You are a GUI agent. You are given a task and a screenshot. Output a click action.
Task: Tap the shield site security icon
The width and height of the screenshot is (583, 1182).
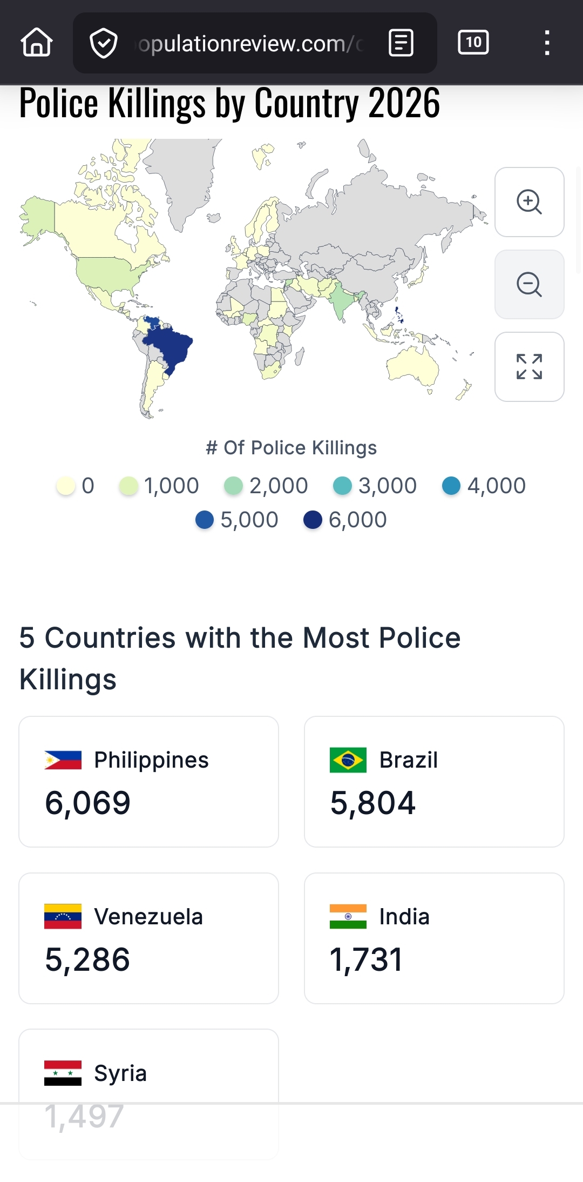[x=103, y=43]
